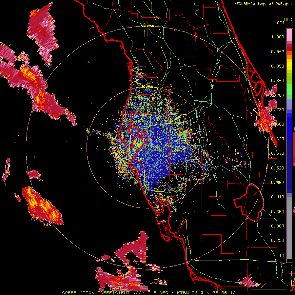Image resolution: width=295 pixels, height=295 pixels.
Task: Click the "50 NMI" range ring label
Action: coord(147,87)
